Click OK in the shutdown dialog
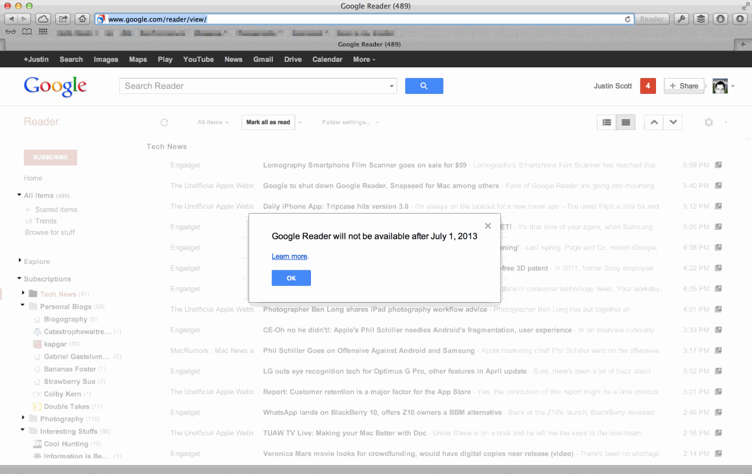The height and width of the screenshot is (474, 752). click(x=291, y=278)
